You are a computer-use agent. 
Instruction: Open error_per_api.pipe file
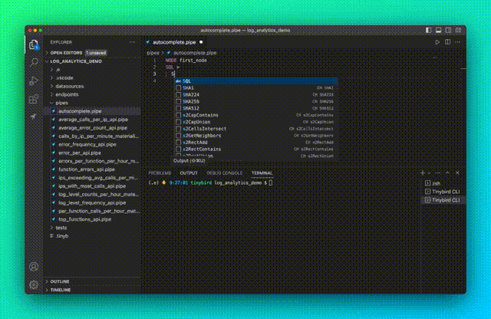80,153
